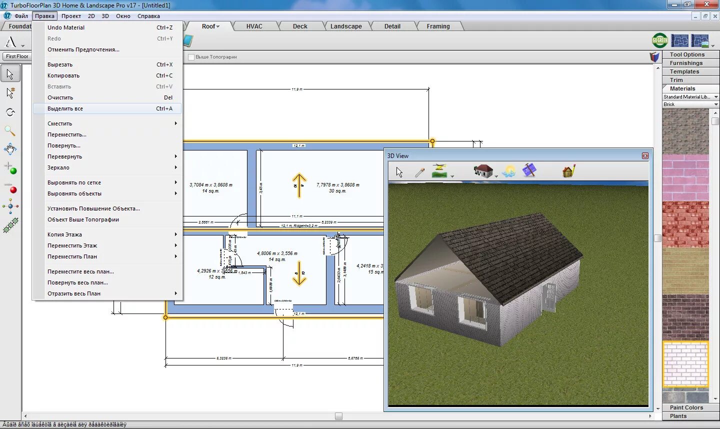
Task: Open the Roof tab dropdown arrow
Action: [218, 26]
